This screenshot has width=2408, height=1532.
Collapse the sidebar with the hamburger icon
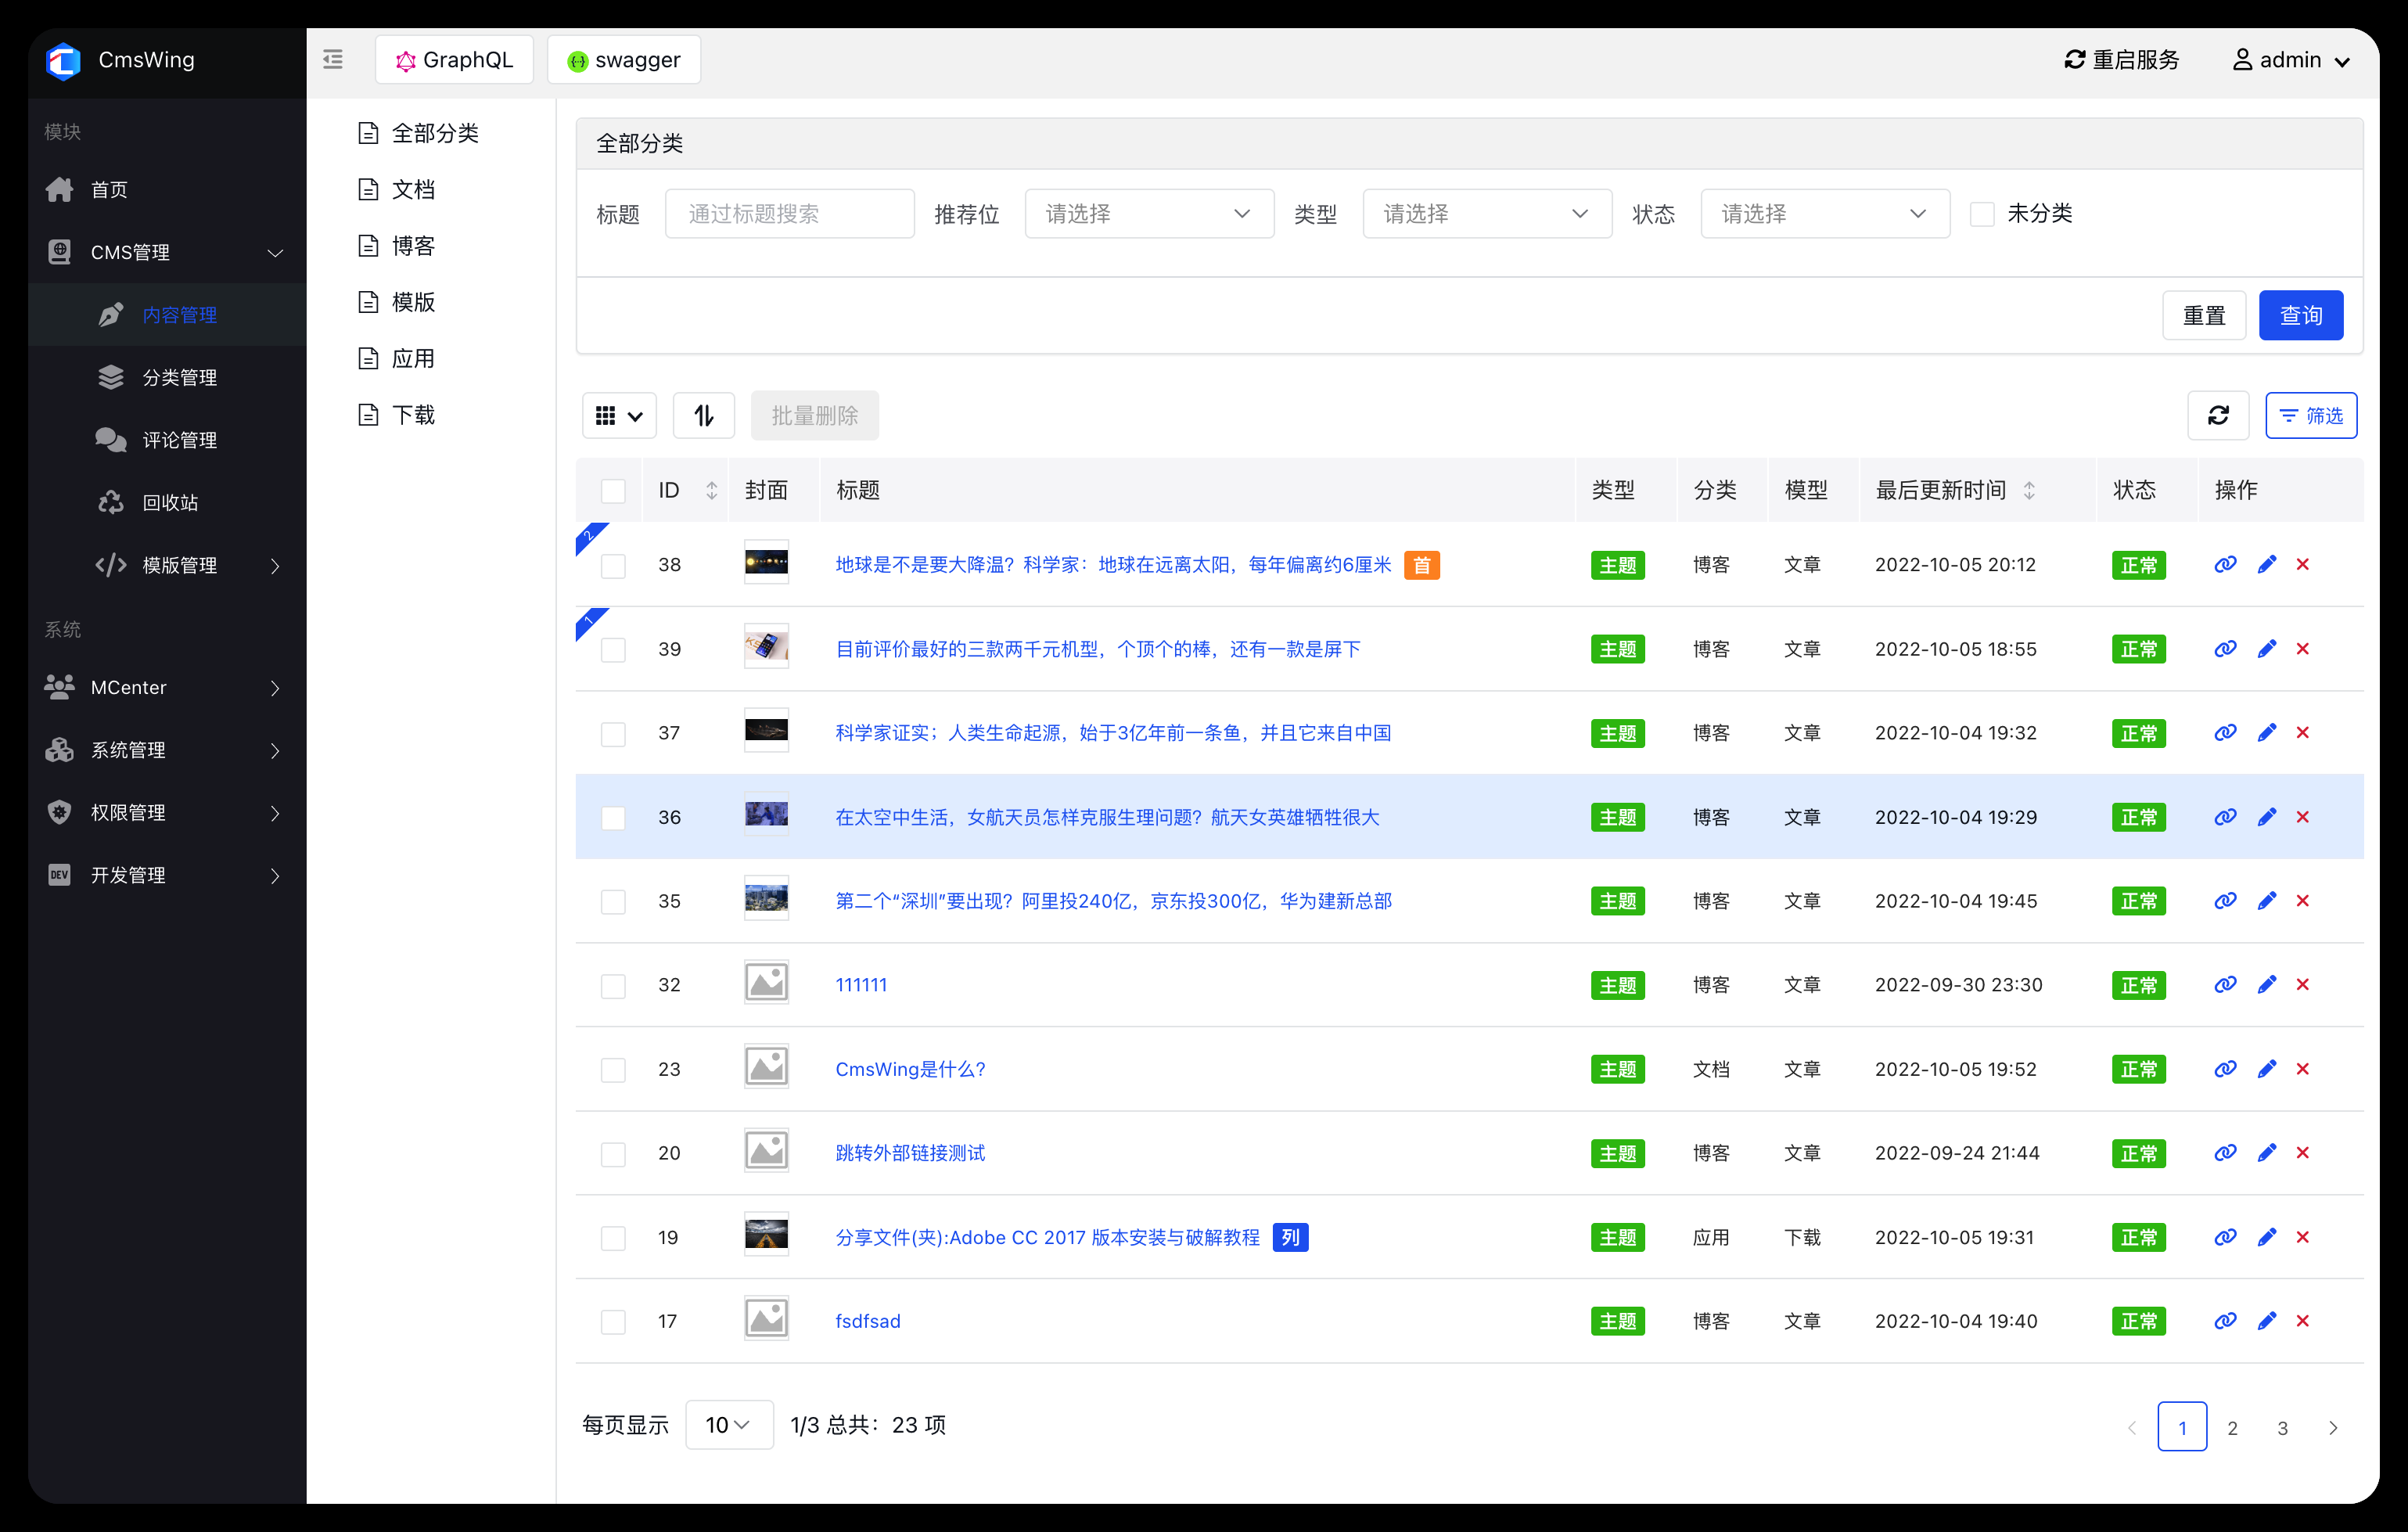333,59
